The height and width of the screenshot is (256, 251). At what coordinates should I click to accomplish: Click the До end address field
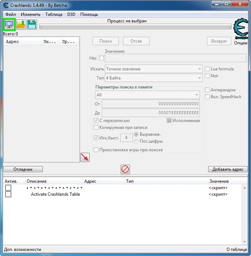pos(151,113)
